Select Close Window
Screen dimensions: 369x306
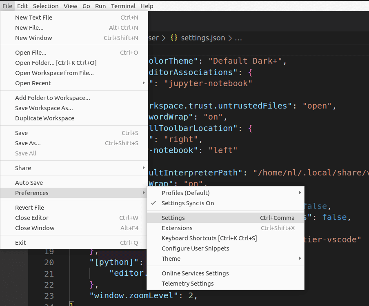(74, 228)
